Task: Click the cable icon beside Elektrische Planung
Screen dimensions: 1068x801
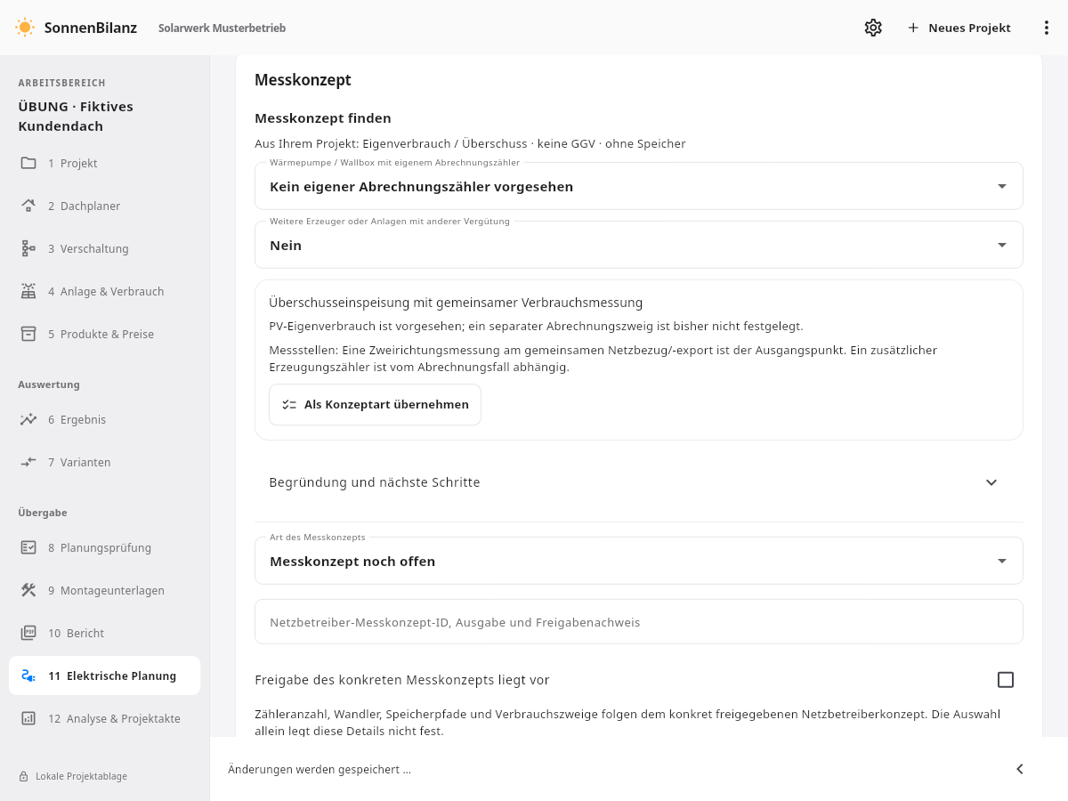Action: pyautogui.click(x=28, y=676)
